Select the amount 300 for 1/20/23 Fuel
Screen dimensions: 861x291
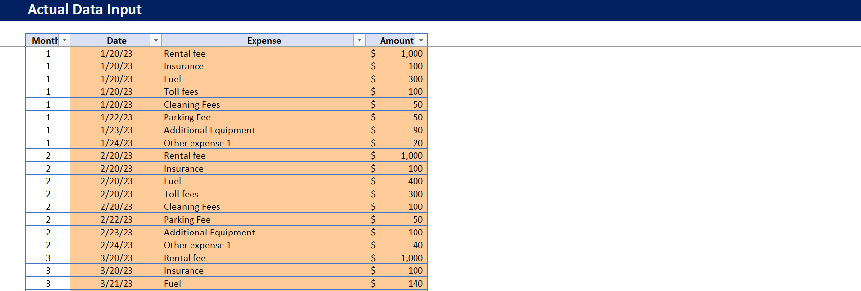(x=397, y=79)
